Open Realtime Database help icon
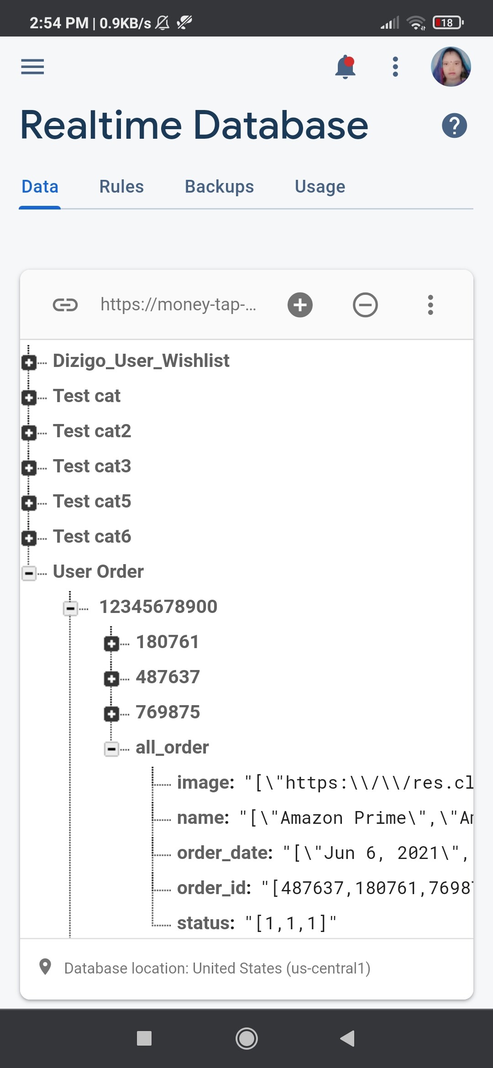 454,126
